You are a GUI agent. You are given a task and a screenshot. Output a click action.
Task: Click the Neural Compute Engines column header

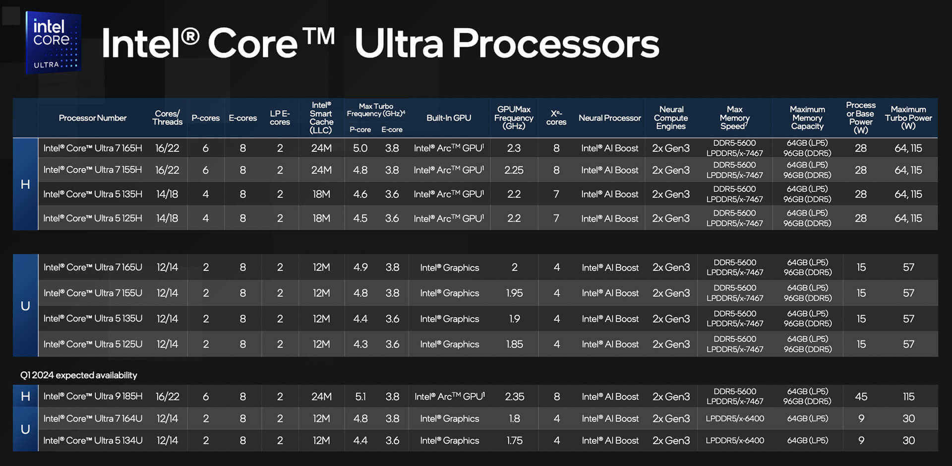click(x=671, y=118)
